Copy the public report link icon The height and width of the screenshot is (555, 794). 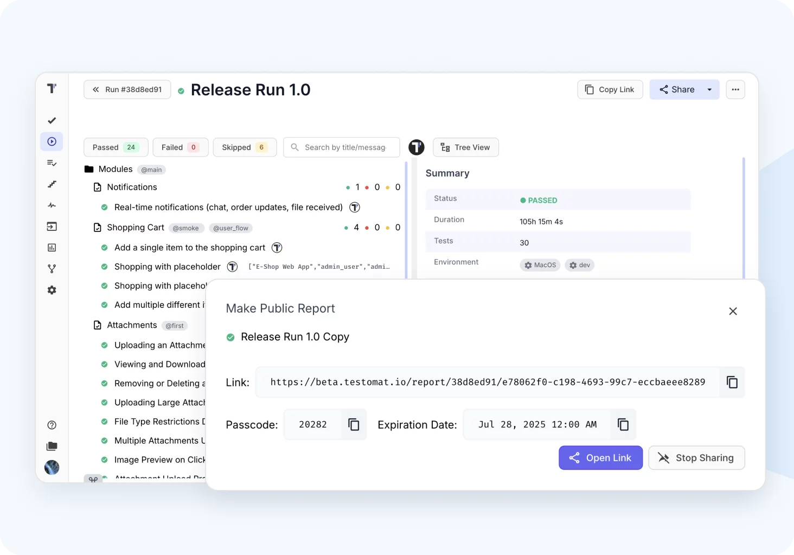pos(732,382)
